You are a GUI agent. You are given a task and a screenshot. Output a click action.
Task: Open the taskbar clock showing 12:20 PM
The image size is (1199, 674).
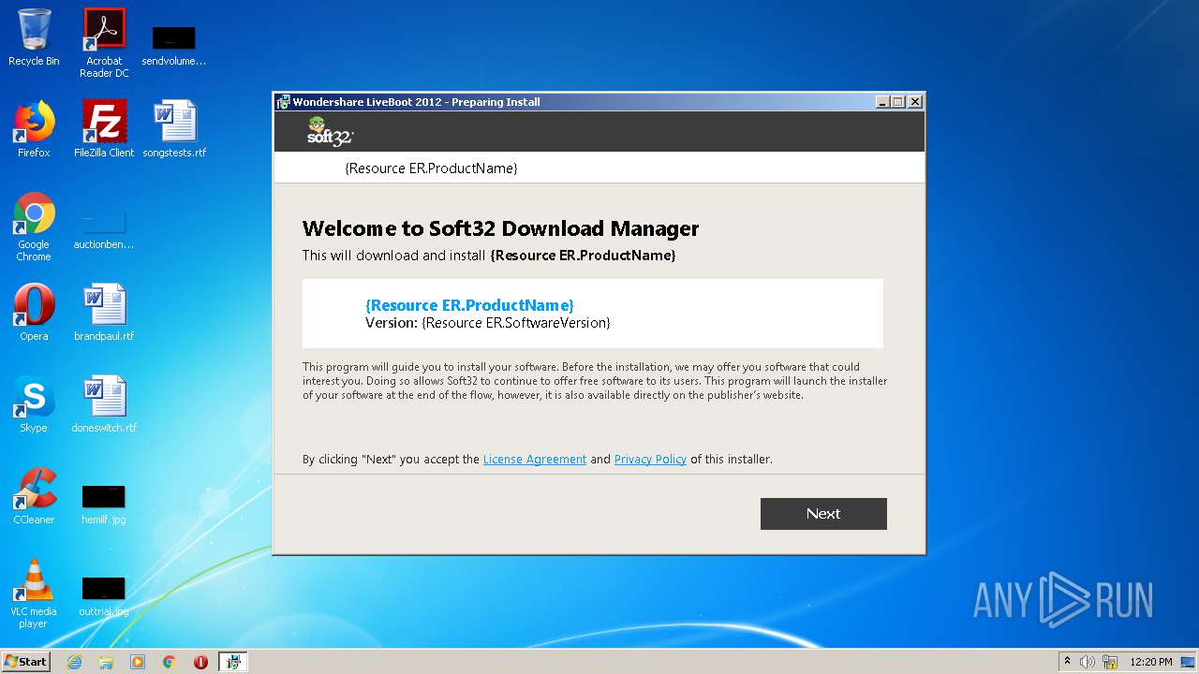click(x=1151, y=662)
